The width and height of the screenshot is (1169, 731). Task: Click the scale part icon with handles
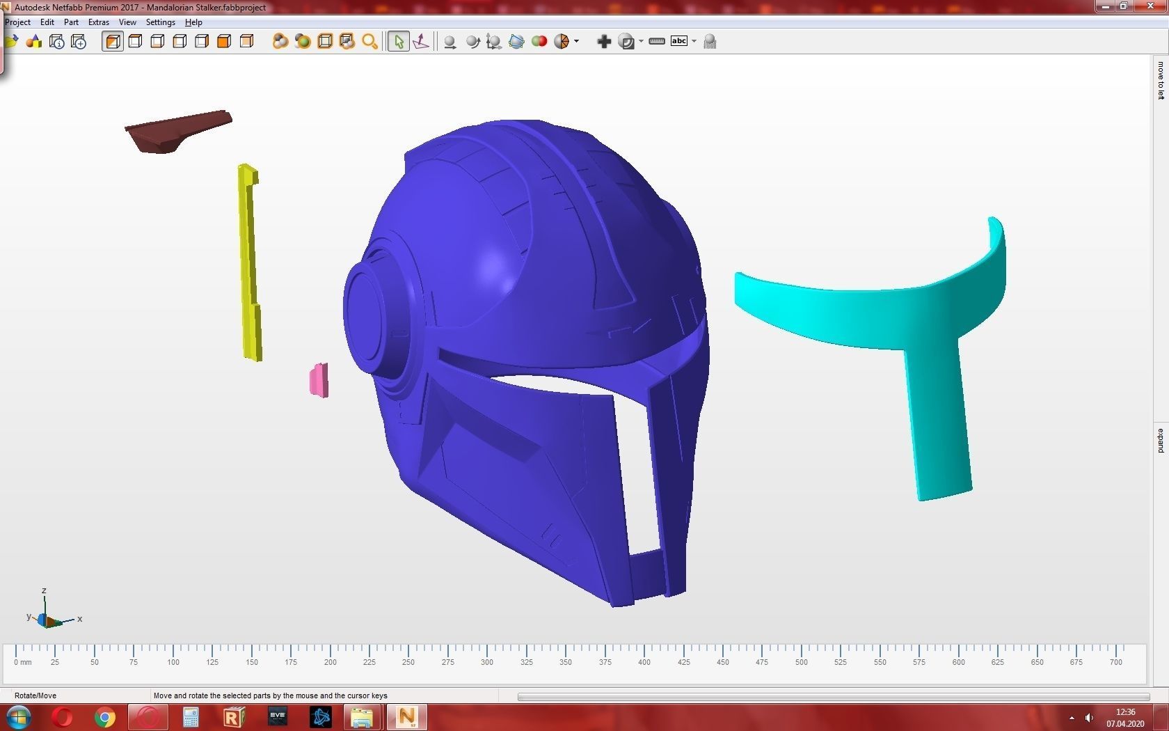pos(494,42)
